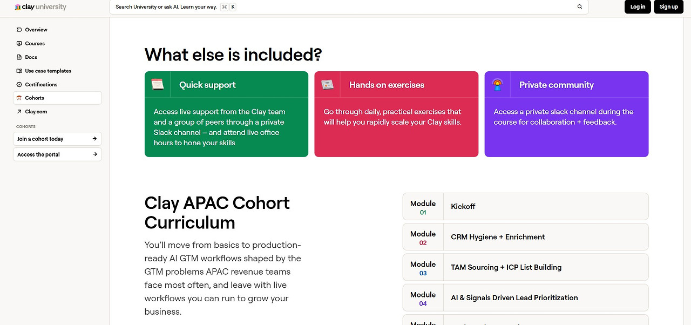This screenshot has width=691, height=325.
Task: Click the Log in button
Action: (x=638, y=6)
